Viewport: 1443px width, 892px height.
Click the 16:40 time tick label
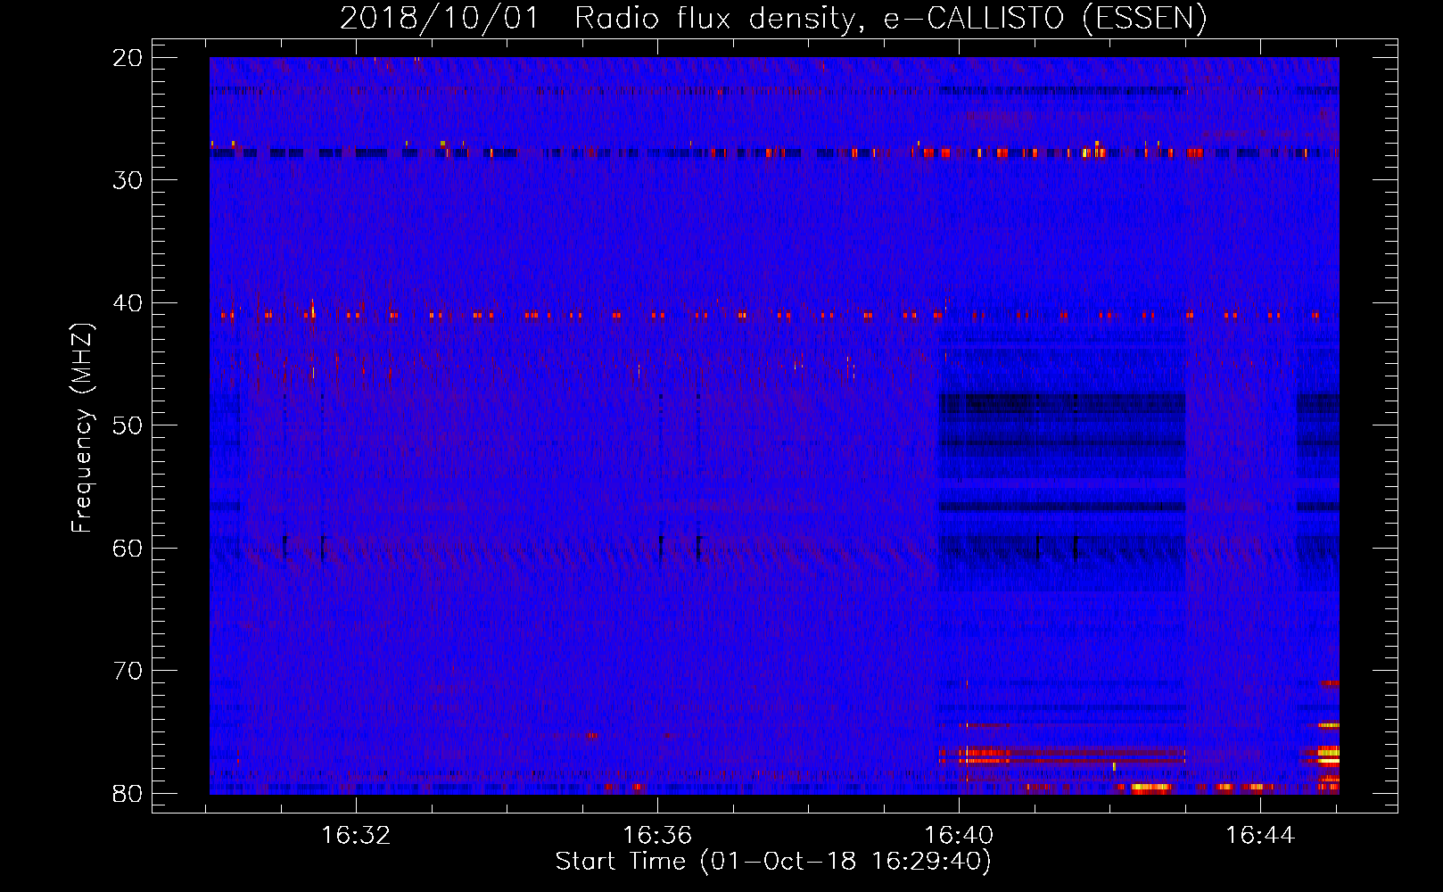[959, 835]
